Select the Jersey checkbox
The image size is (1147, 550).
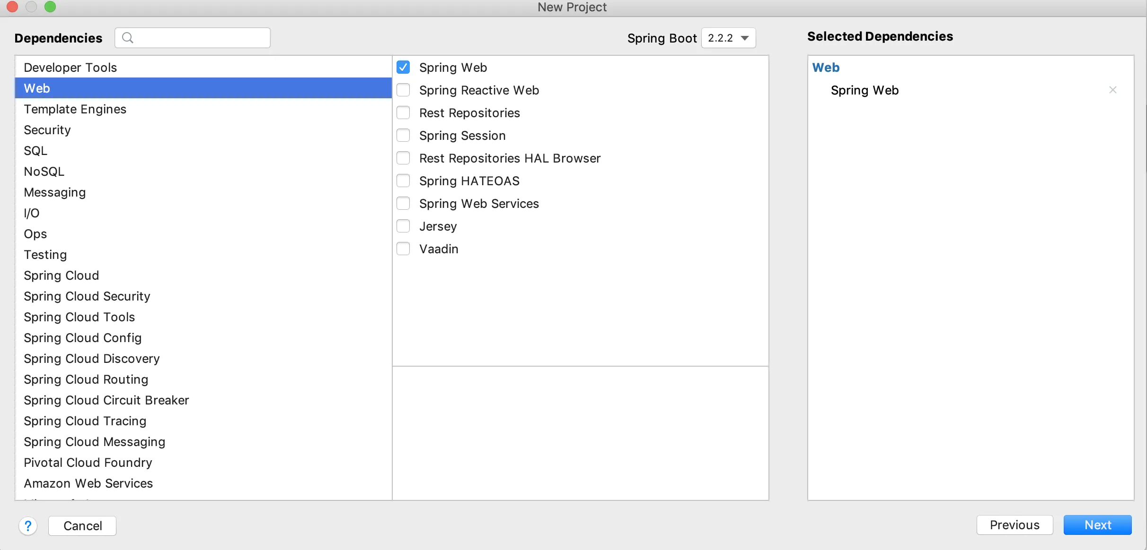403,226
